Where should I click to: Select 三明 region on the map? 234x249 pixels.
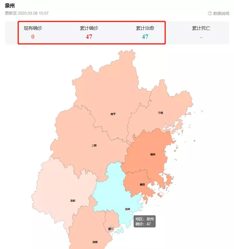click(x=94, y=145)
